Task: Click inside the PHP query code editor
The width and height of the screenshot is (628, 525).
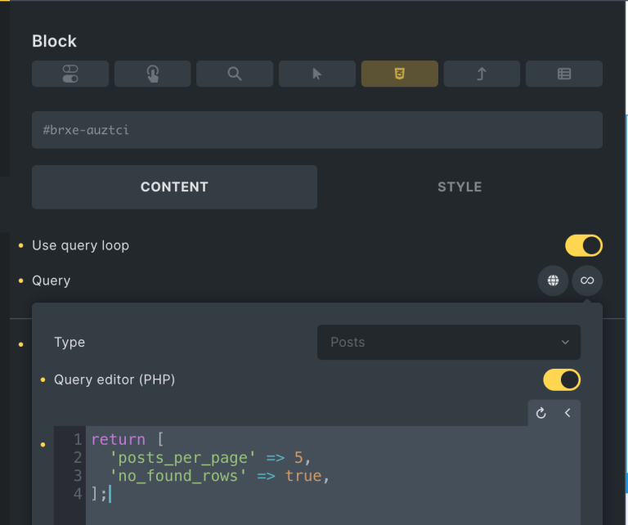Action: pos(317,475)
